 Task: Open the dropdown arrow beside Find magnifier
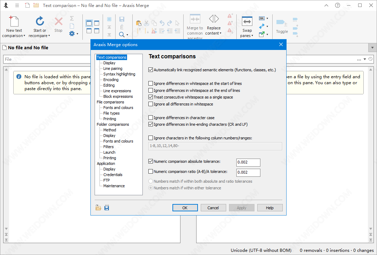pyautogui.click(x=127, y=35)
